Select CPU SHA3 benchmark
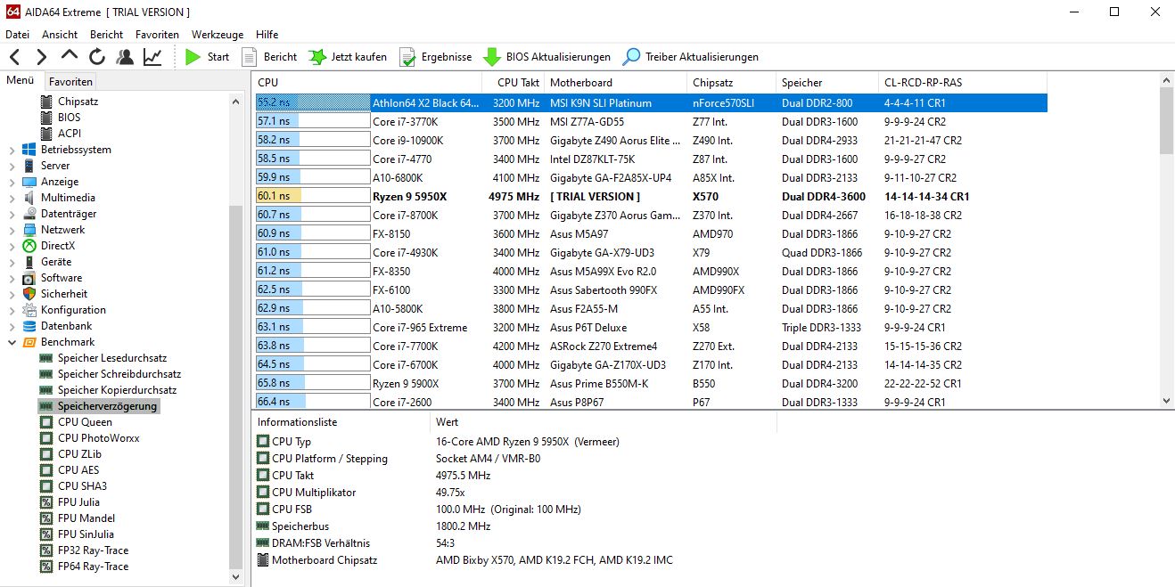Screen dimensions: 1175x587 point(82,486)
